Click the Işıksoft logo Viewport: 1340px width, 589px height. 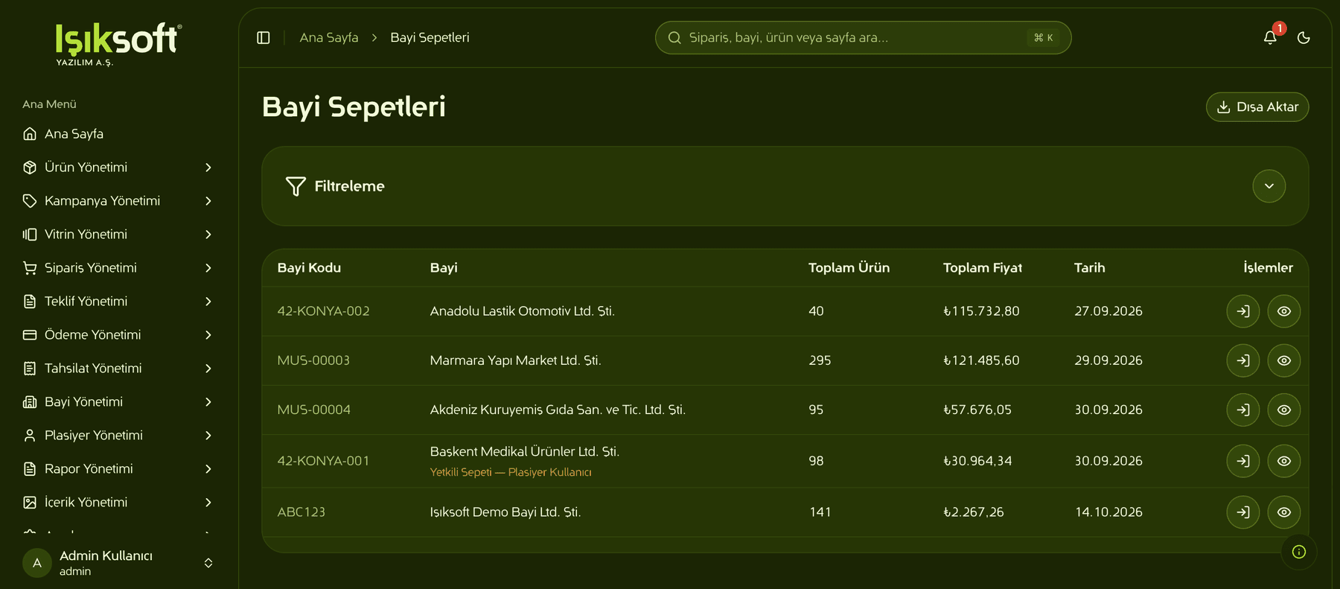118,44
